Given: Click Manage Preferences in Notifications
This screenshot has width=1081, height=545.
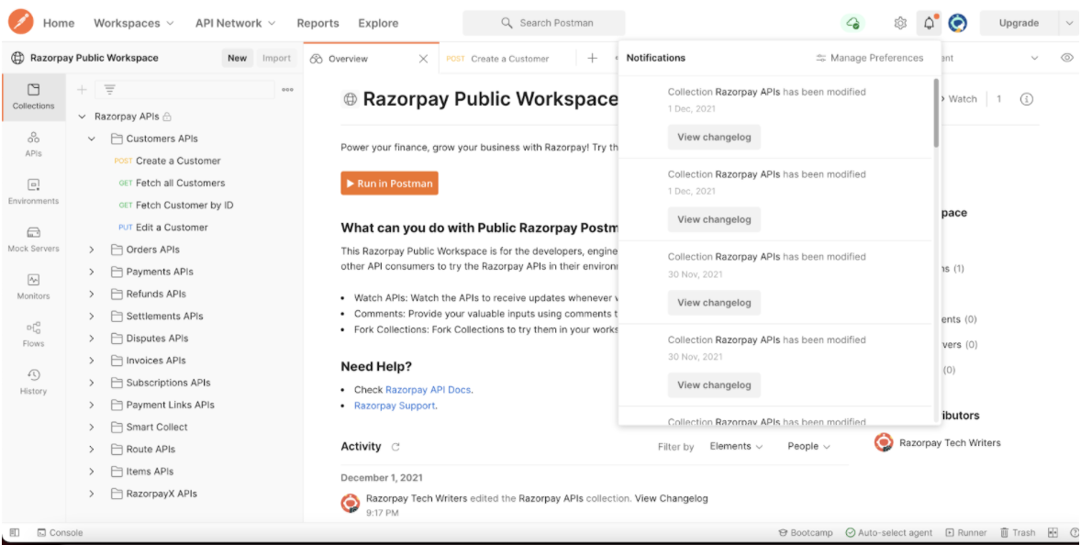Looking at the screenshot, I should point(869,58).
